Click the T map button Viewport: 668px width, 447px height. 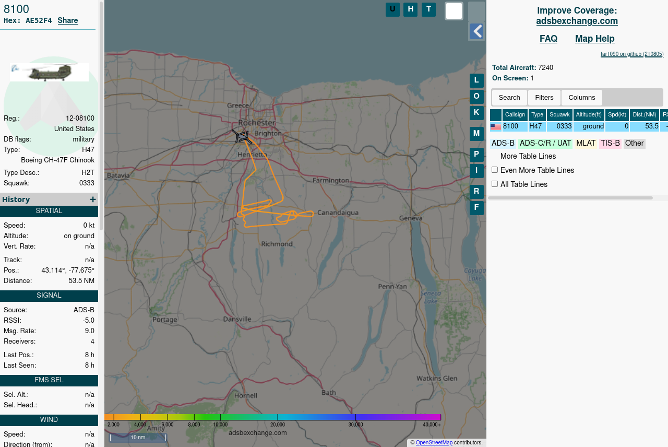point(428,9)
